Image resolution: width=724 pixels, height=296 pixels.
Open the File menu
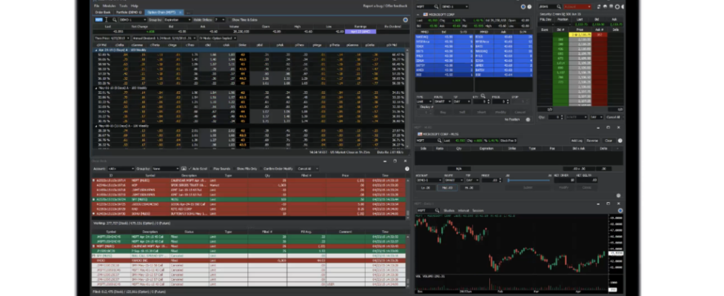click(96, 6)
